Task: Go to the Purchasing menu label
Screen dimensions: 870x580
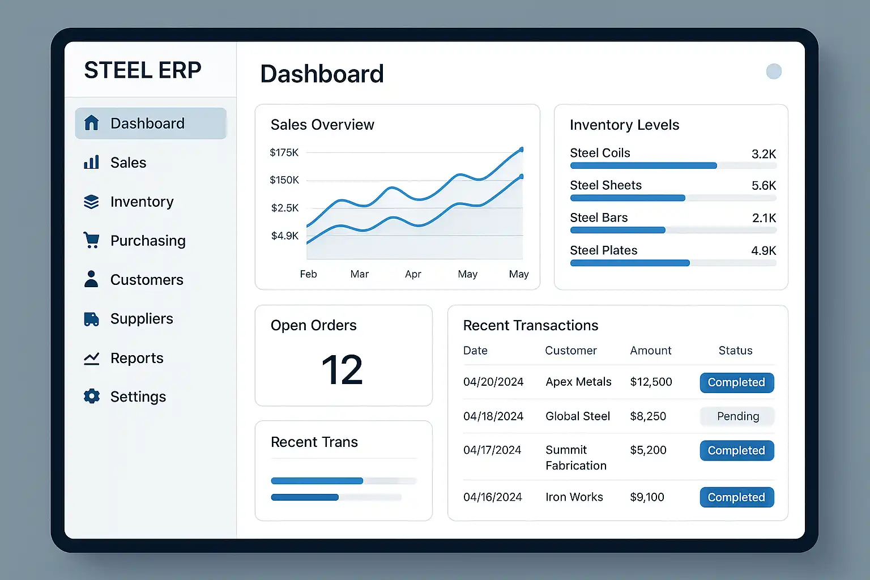Action: pyautogui.click(x=148, y=241)
